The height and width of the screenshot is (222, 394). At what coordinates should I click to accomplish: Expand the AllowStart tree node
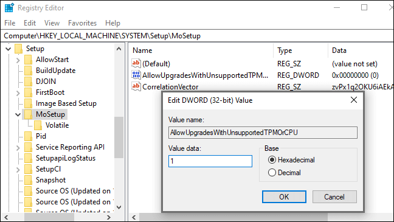(x=18, y=60)
